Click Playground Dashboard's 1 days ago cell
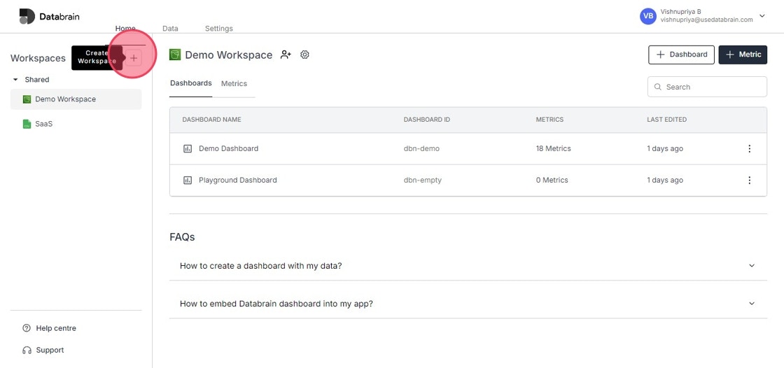The height and width of the screenshot is (368, 784). coord(665,180)
